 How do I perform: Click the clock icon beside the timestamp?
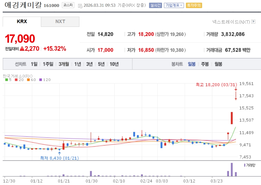(80, 6)
